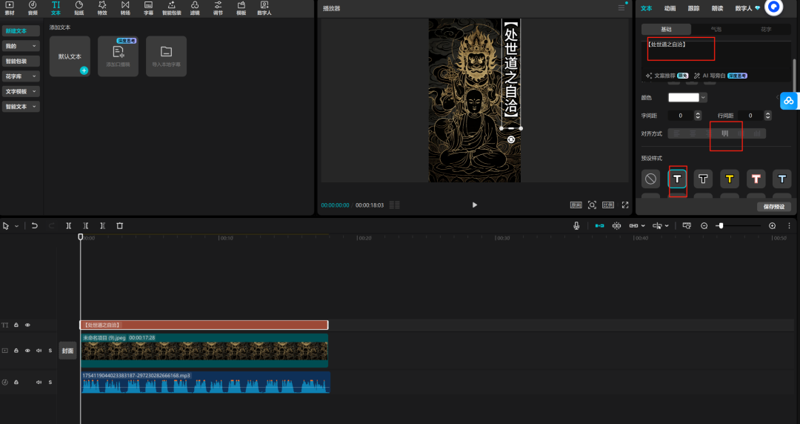Viewport: 800px width, 424px height.
Task: Open the 调节 adjustment panel icon
Action: [218, 7]
